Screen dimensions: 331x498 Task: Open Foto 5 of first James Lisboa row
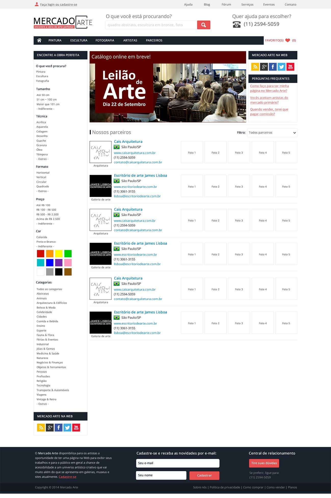pos(286,186)
